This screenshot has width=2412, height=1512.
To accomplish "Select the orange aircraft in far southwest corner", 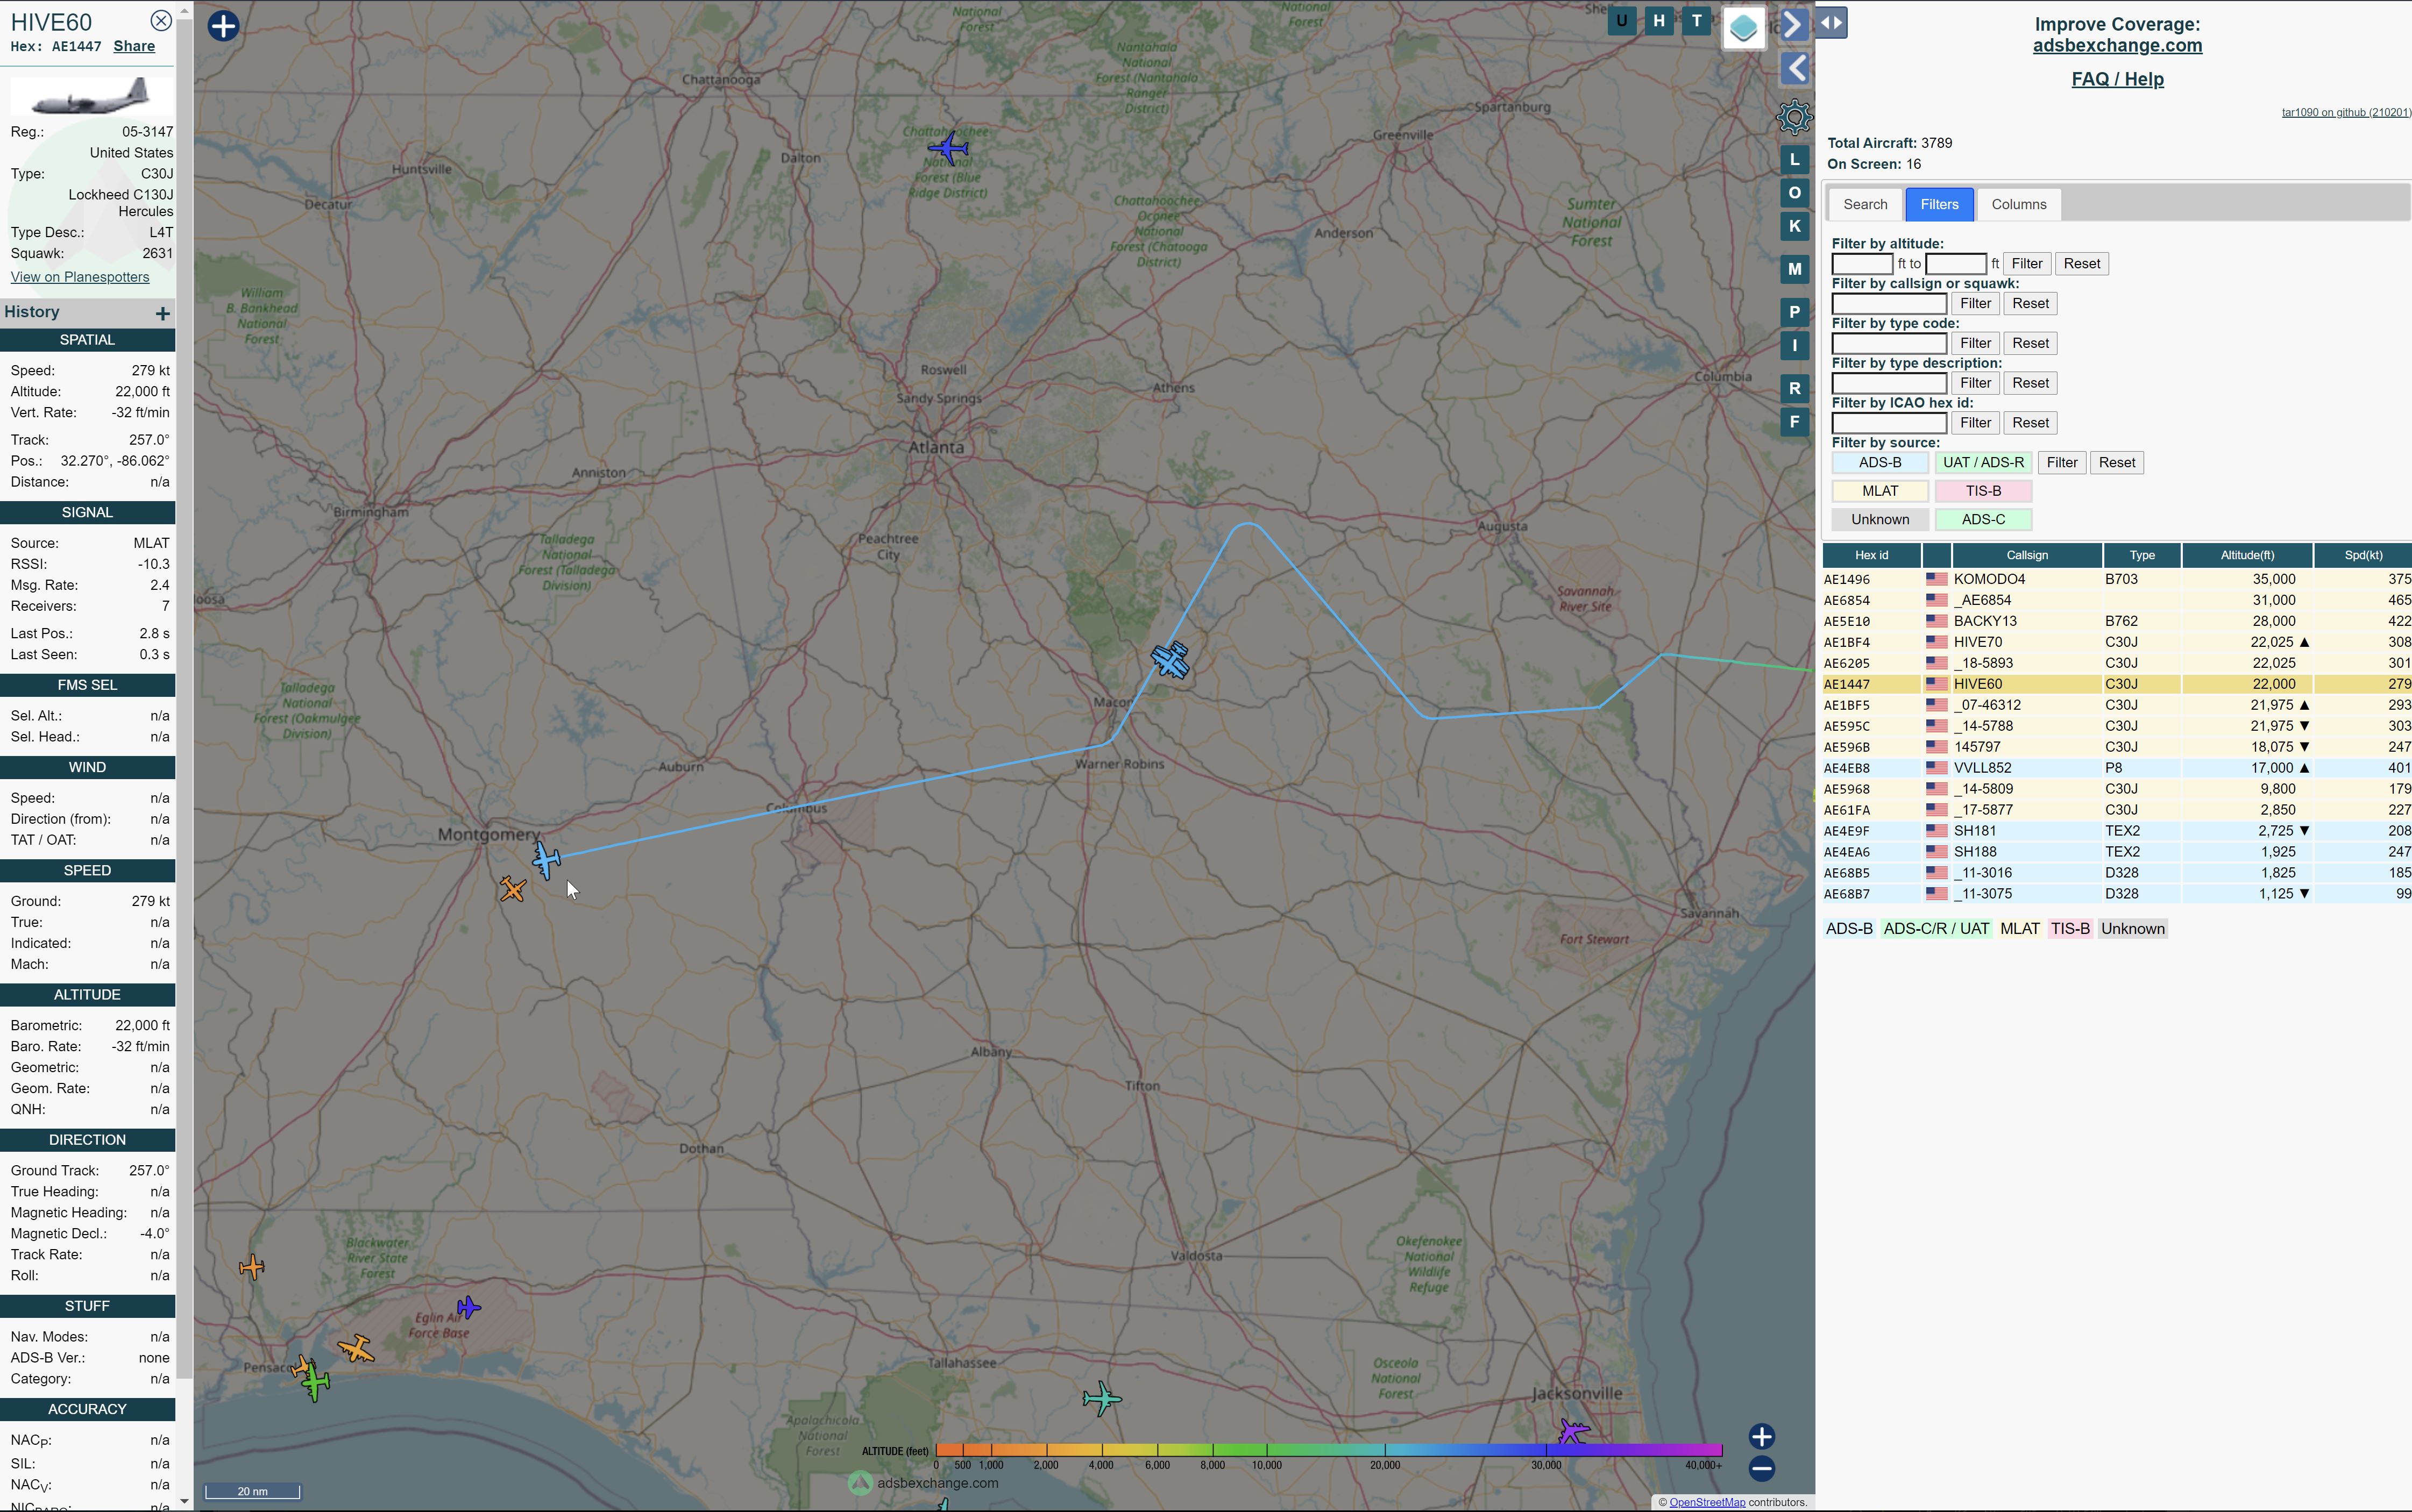I will (252, 1268).
